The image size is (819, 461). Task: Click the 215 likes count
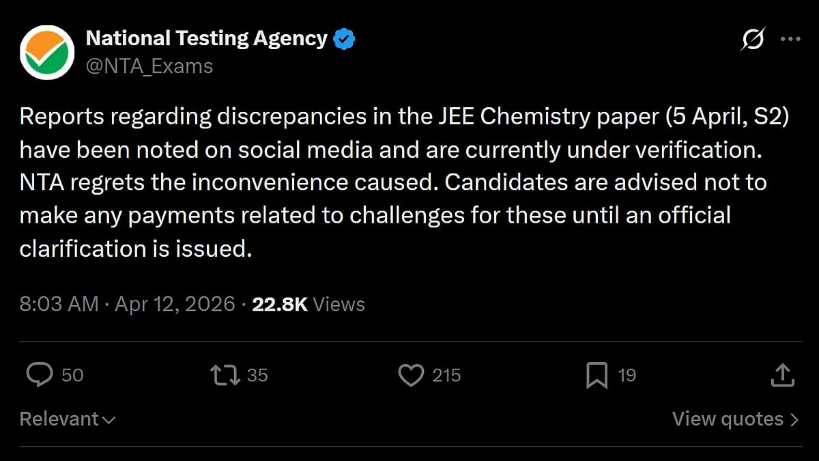point(446,375)
